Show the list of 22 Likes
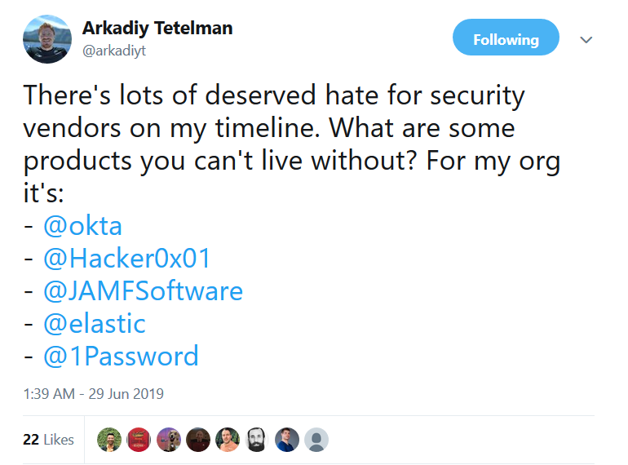This screenshot has height=465, width=628. point(49,440)
